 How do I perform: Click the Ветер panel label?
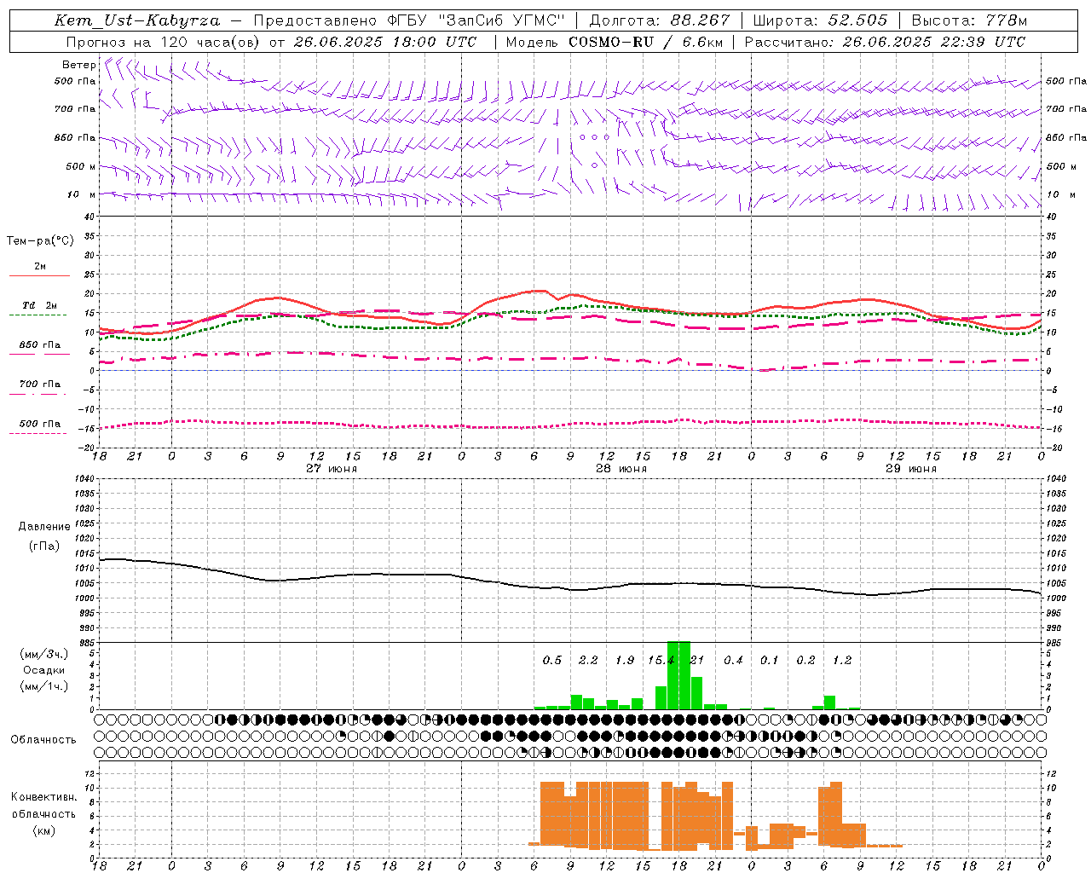(79, 65)
